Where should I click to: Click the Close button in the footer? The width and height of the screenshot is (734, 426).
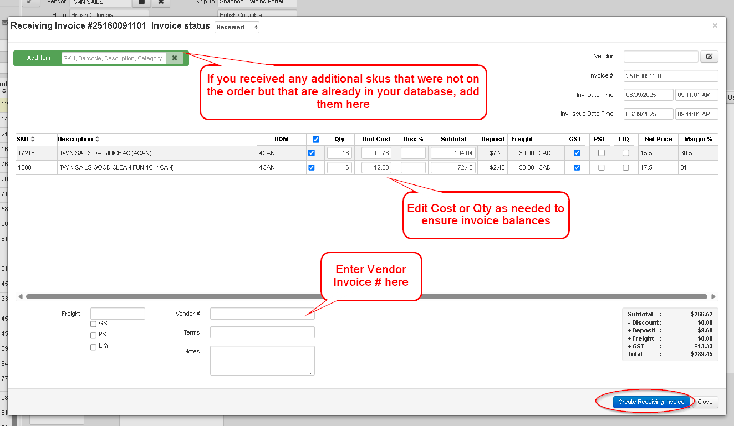click(x=705, y=402)
